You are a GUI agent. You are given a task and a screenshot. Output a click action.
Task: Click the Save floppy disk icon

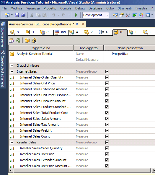(x=17, y=15)
